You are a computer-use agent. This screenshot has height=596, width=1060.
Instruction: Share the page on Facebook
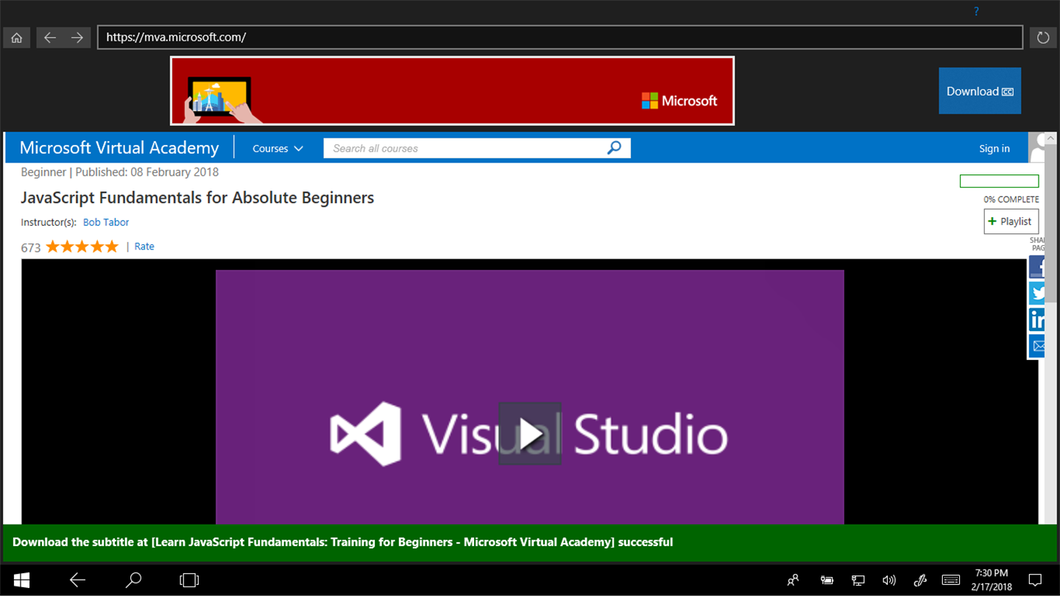[1036, 266]
